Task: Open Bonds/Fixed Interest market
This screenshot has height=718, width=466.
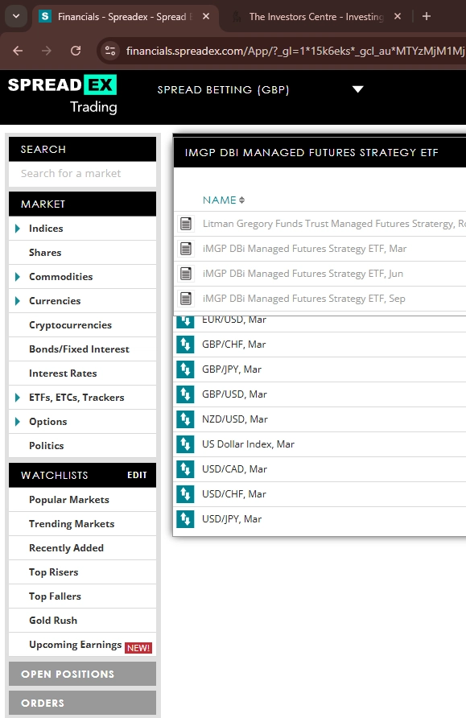Action: 82,349
